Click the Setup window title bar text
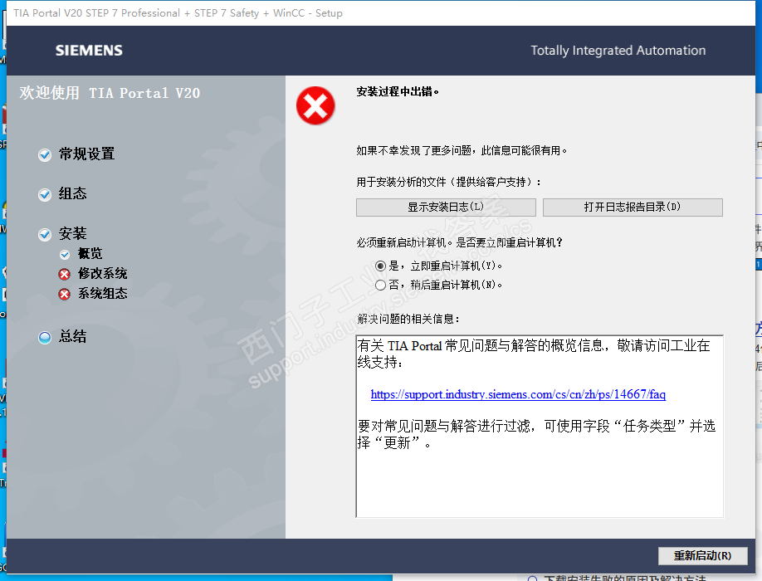This screenshot has height=581, width=762. [x=178, y=13]
